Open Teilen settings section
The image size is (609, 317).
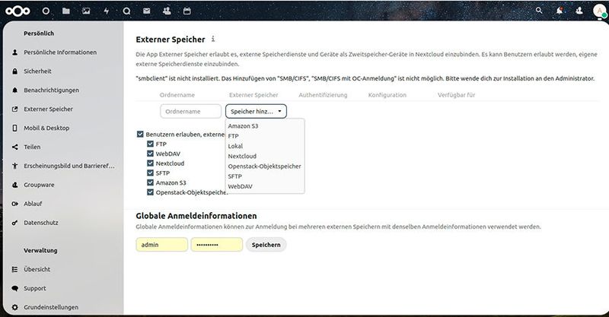coord(32,147)
